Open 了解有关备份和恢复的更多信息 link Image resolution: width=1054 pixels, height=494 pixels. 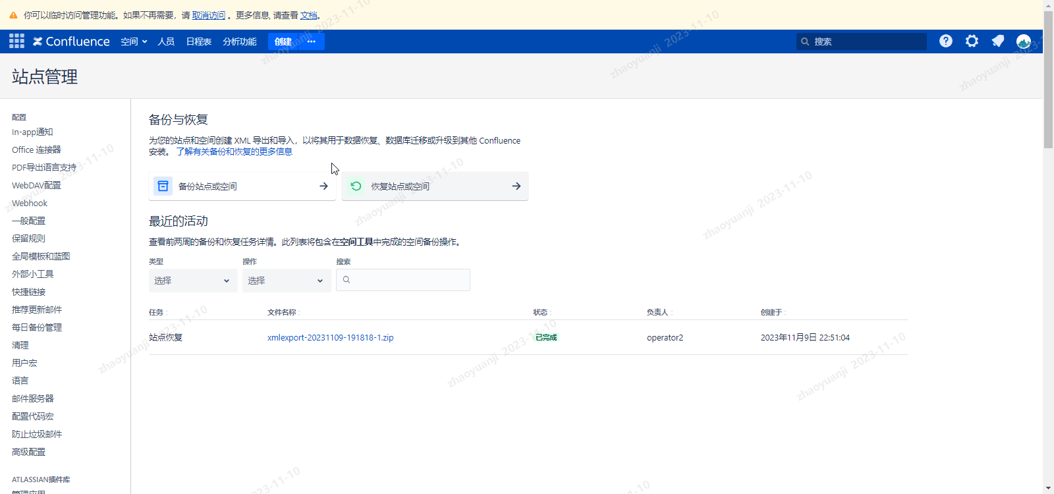(235, 151)
